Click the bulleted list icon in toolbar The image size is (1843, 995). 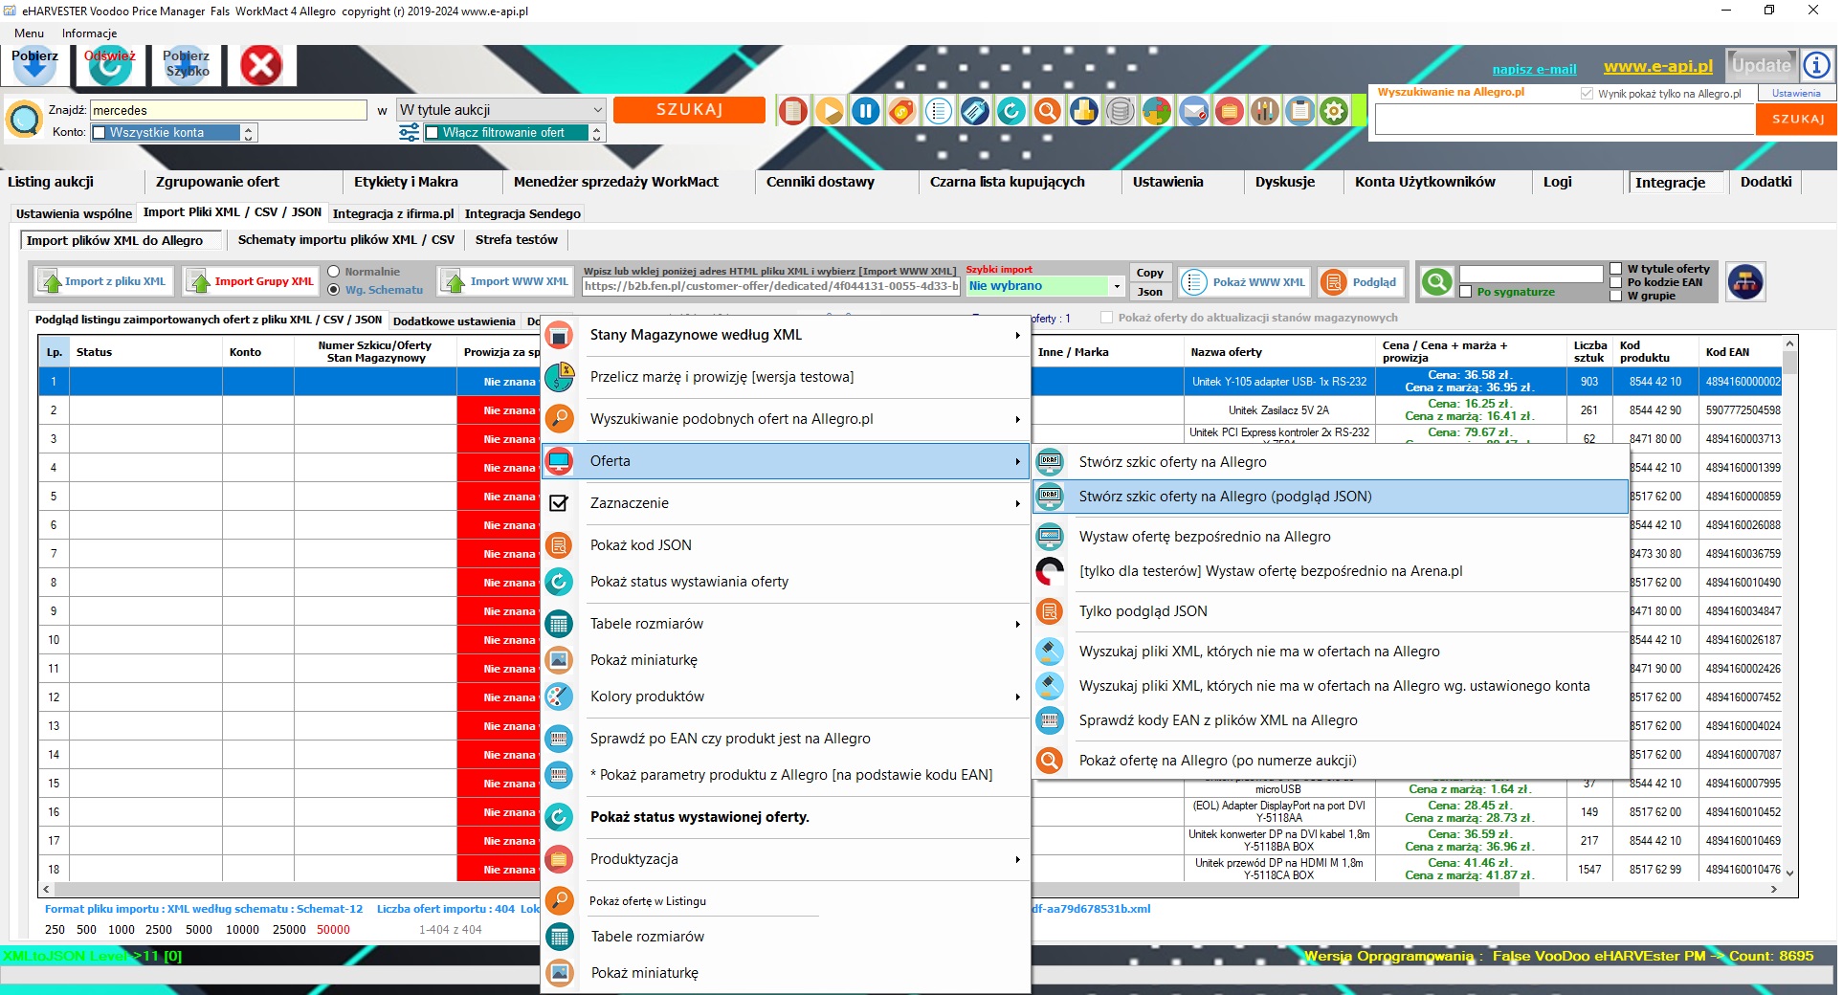coord(938,111)
